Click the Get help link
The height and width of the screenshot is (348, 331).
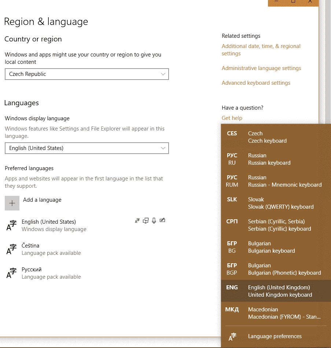232,118
